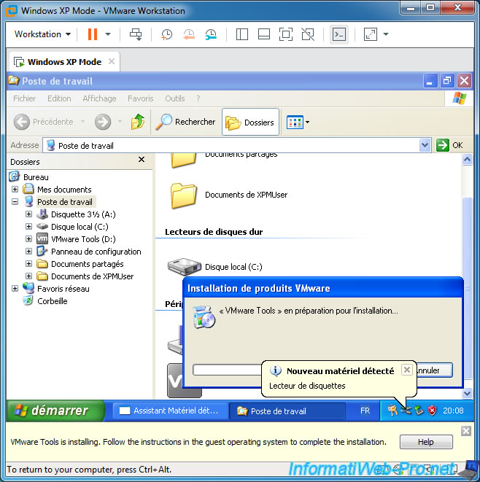Expand the Disque local (C:) tree node

[x=28, y=227]
